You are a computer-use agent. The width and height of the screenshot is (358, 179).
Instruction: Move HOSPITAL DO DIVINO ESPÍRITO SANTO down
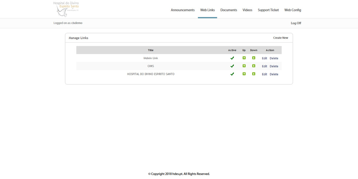(253, 74)
